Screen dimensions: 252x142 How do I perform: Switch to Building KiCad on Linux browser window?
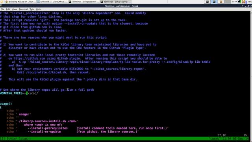(x=20, y=2)
